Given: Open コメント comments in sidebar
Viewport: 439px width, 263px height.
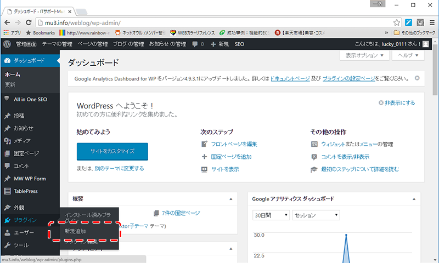Looking at the screenshot, I should (x=30, y=166).
